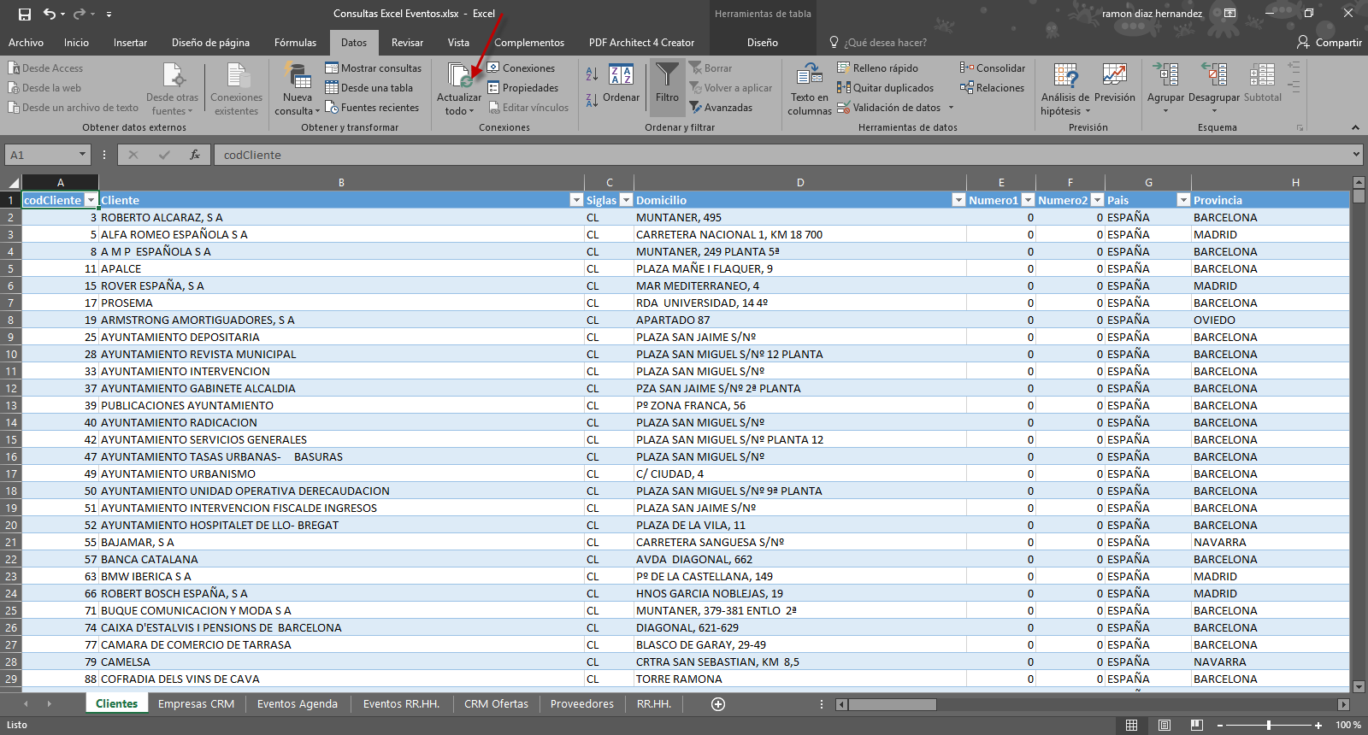Zoom in with the plus button
1368x735 pixels.
point(1318,725)
